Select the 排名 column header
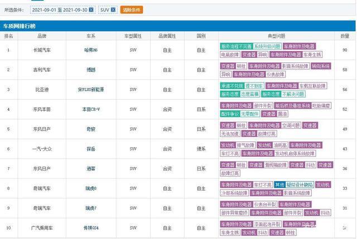357x239 pixels. coord(9,36)
